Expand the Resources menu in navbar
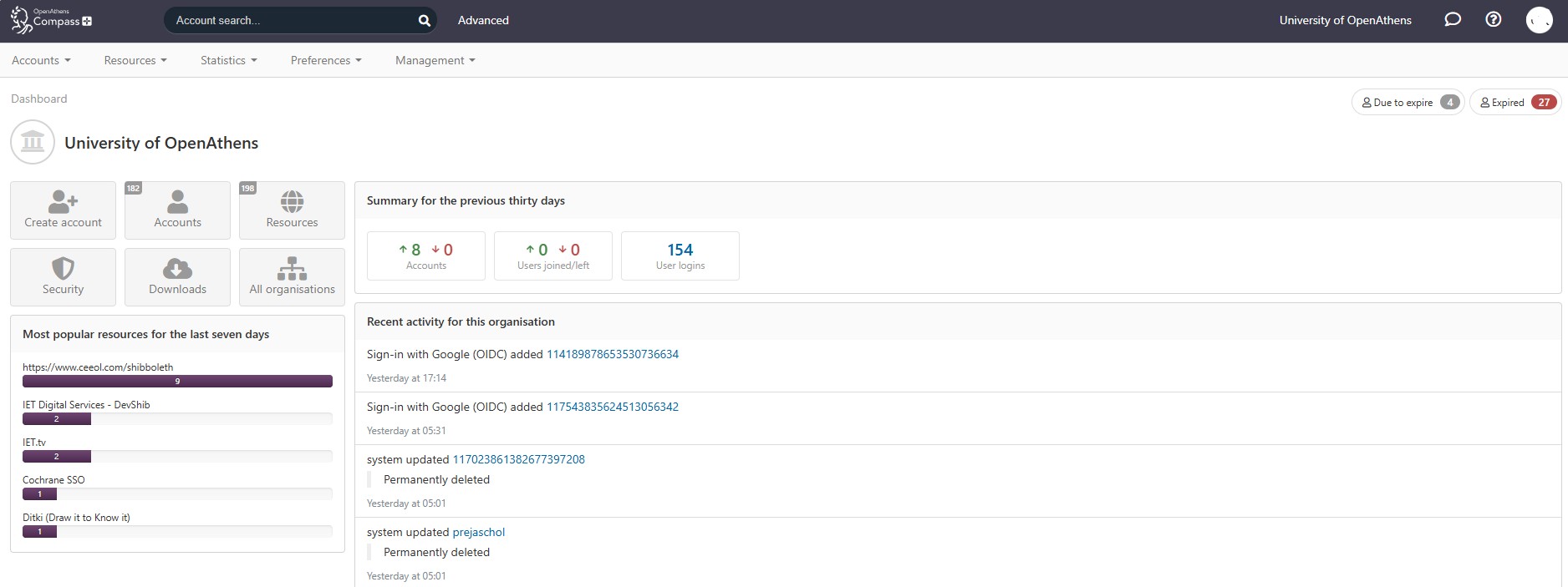This screenshot has width=1568, height=587. tap(135, 60)
